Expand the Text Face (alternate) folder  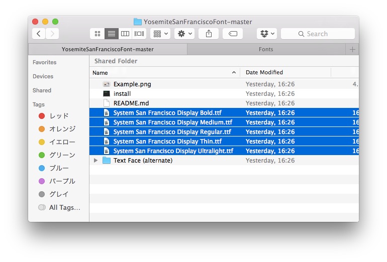pos(95,161)
